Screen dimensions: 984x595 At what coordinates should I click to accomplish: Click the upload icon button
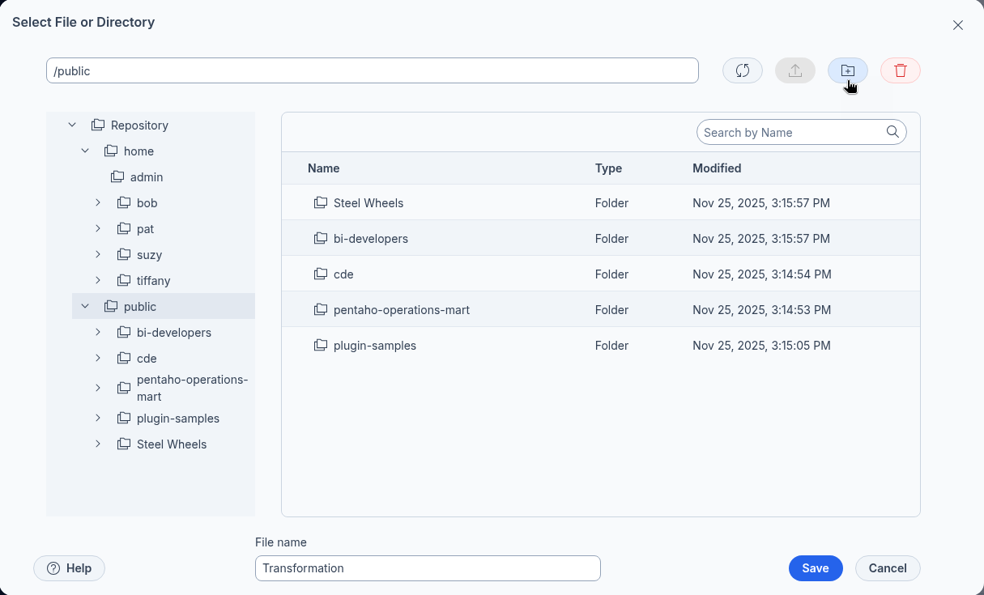[x=794, y=71]
